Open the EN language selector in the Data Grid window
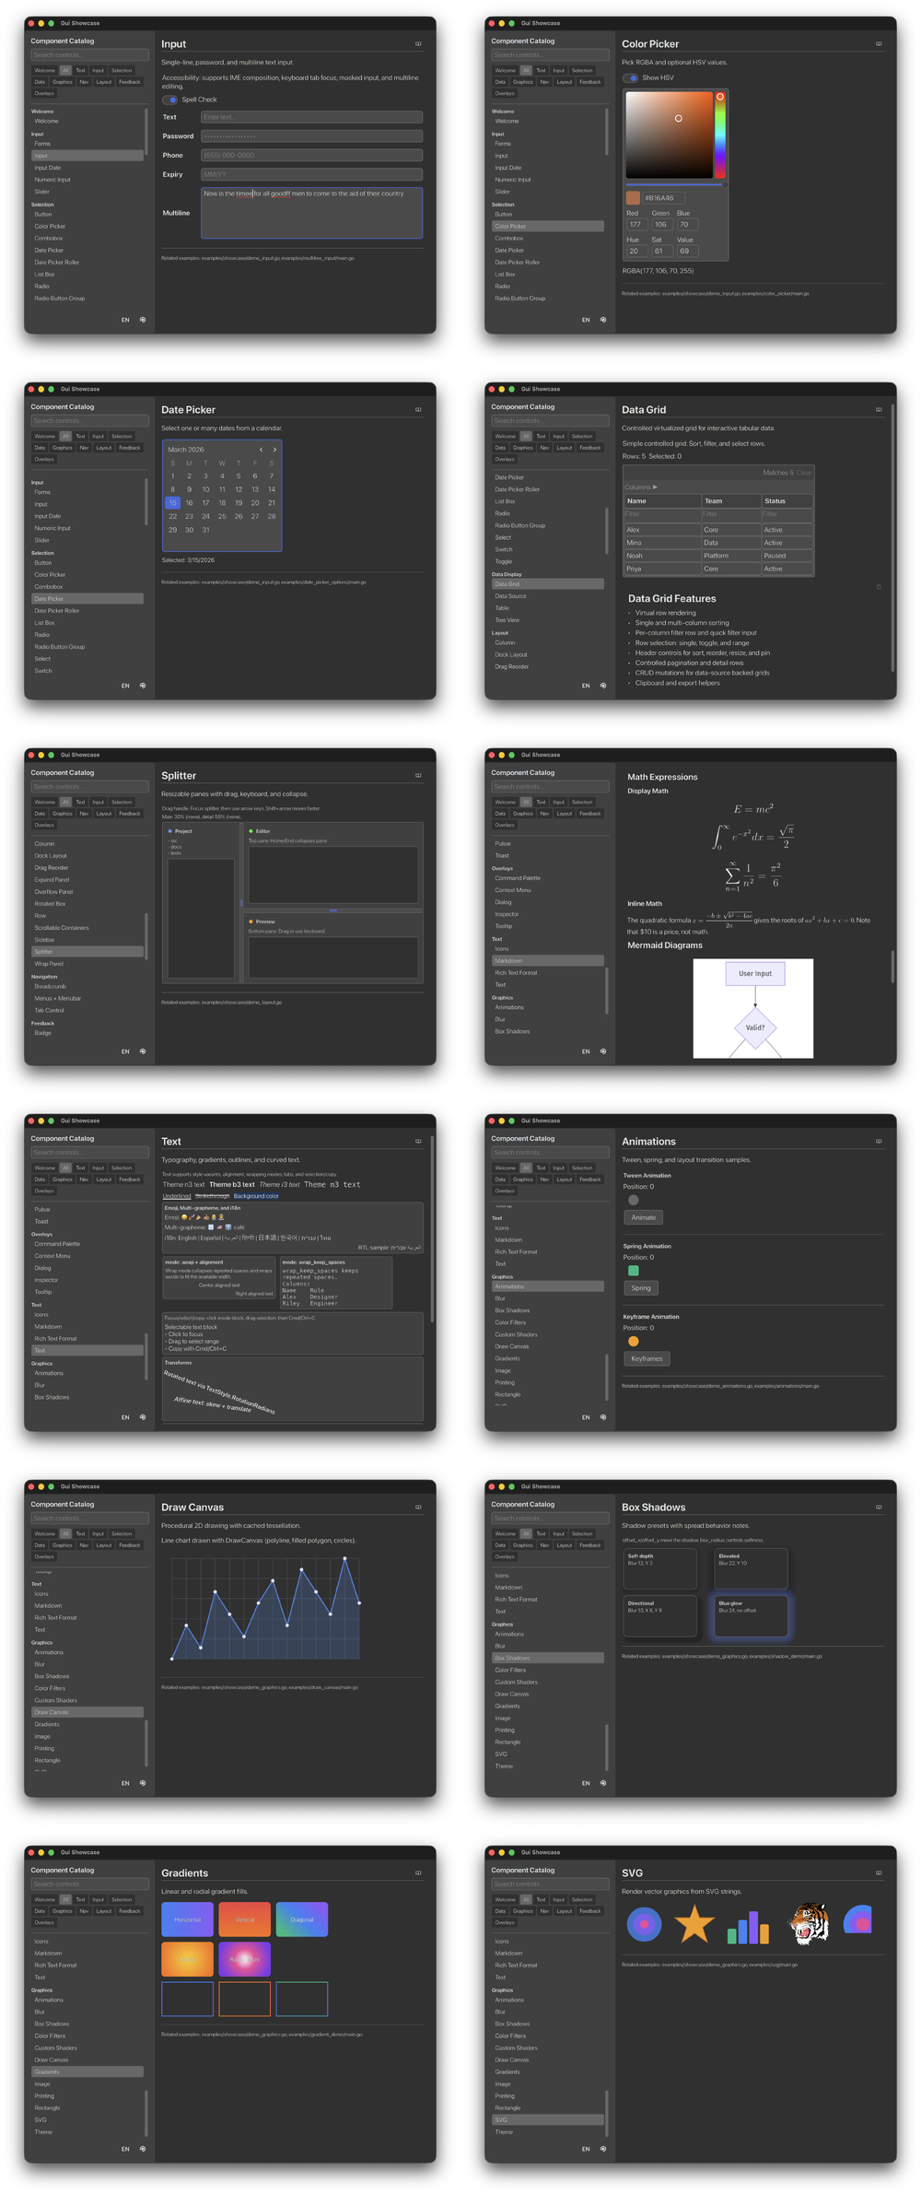The width and height of the screenshot is (921, 2195). pos(586,686)
